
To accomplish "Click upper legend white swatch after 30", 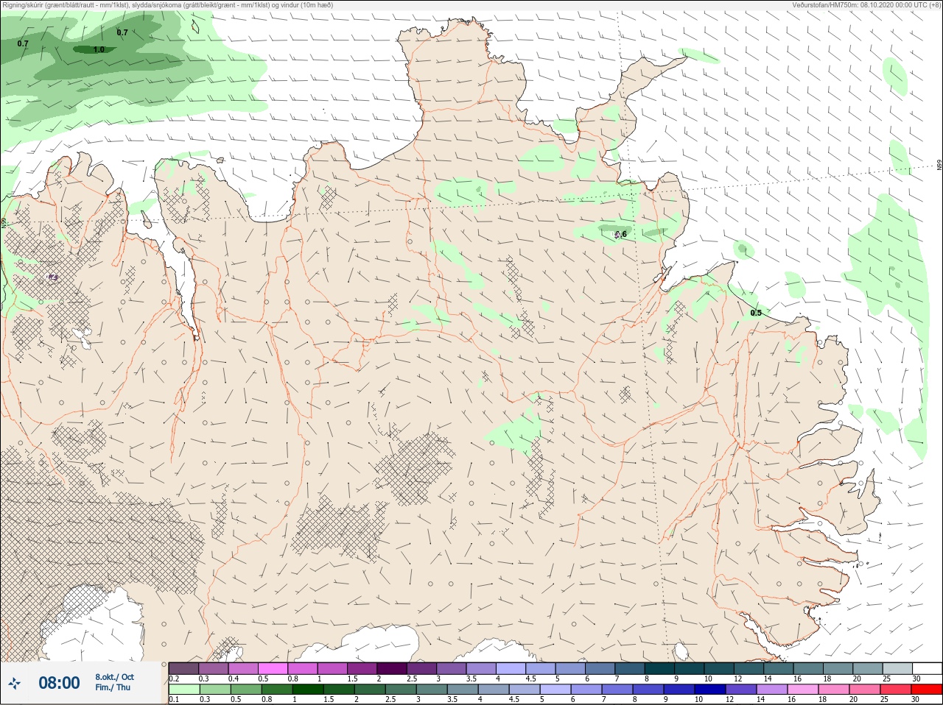I will click(927, 668).
